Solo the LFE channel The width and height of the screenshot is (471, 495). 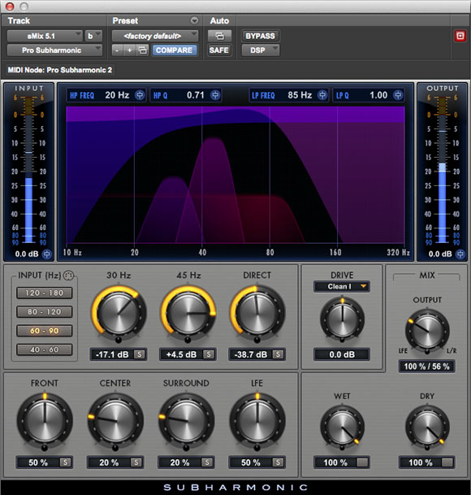click(x=278, y=462)
